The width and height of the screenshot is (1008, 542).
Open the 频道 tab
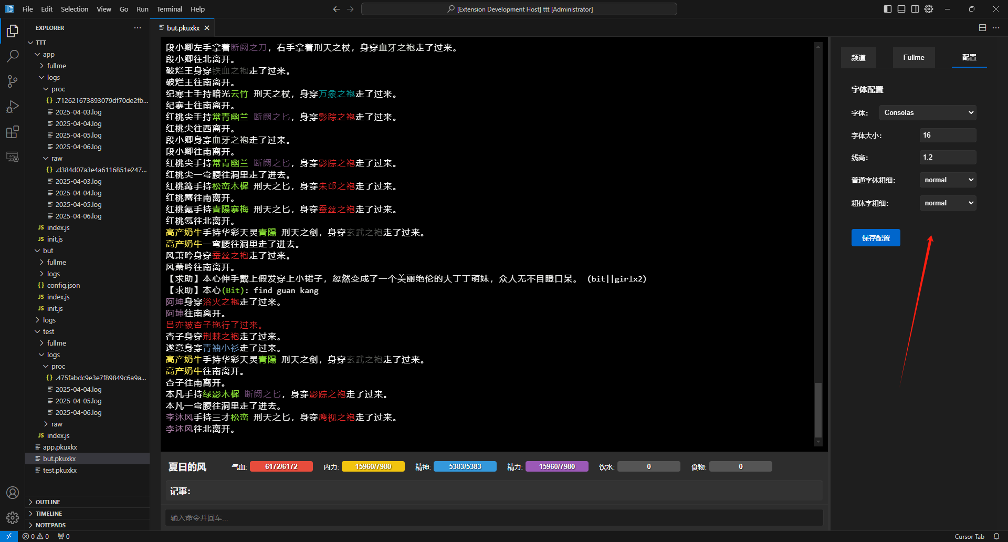tap(858, 58)
